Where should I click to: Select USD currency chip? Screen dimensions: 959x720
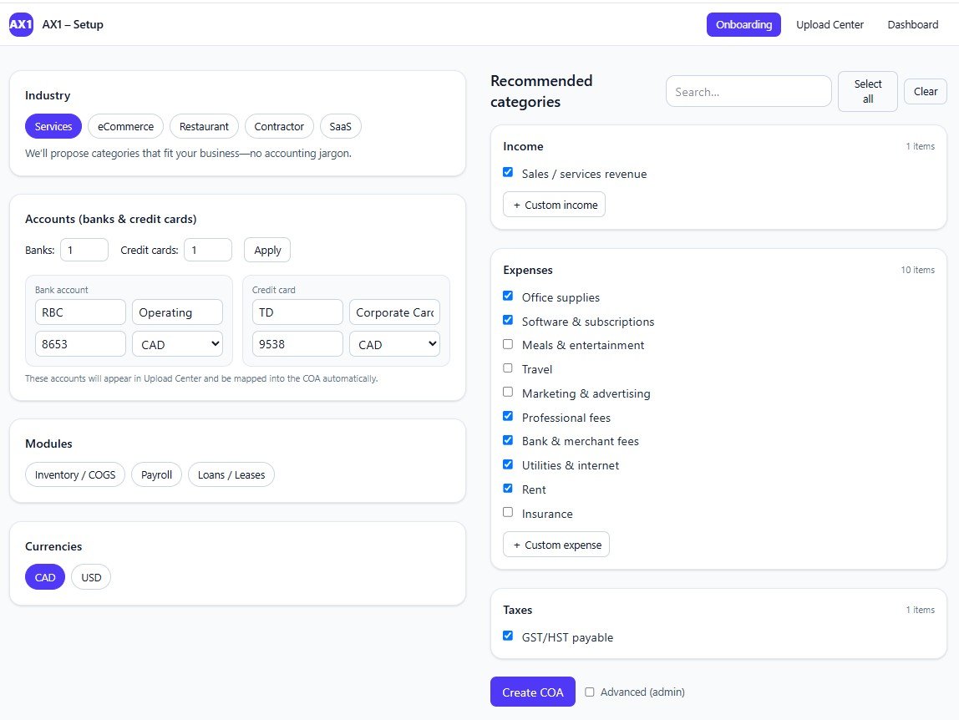pyautogui.click(x=91, y=577)
